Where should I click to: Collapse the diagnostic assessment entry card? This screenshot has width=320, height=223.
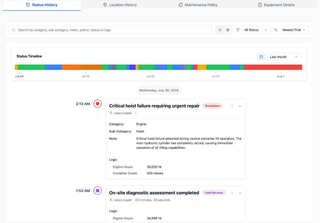click(240, 193)
